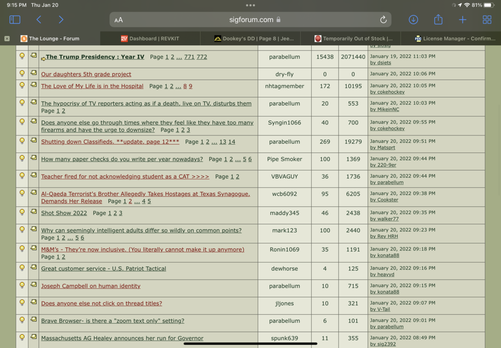View last poster 220-9er profile
The image size is (501, 348).
click(383, 165)
